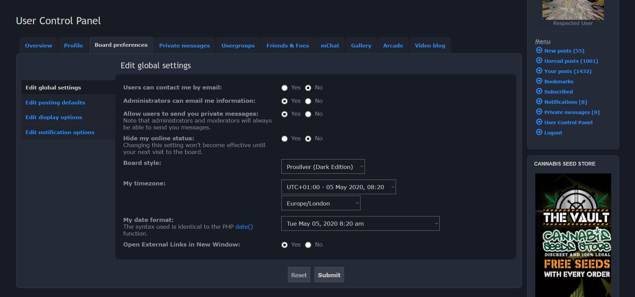Follow the PHP date() function link
Screen dimensions: 635x297
[244, 227]
